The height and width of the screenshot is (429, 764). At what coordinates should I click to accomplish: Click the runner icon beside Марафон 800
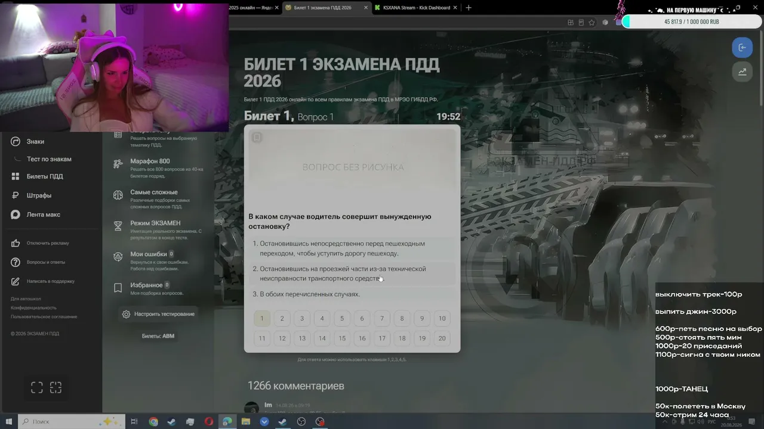point(118,164)
